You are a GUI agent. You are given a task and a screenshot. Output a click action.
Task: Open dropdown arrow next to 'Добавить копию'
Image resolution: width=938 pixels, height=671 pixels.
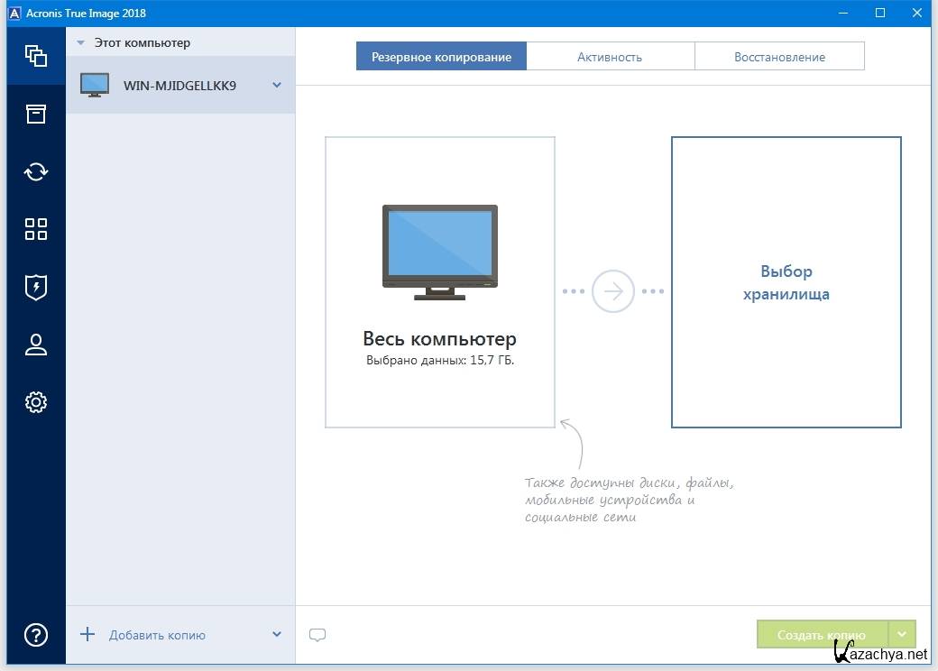click(x=277, y=635)
